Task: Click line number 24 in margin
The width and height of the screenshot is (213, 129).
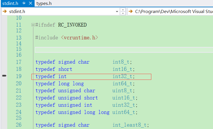Action: click(x=19, y=112)
